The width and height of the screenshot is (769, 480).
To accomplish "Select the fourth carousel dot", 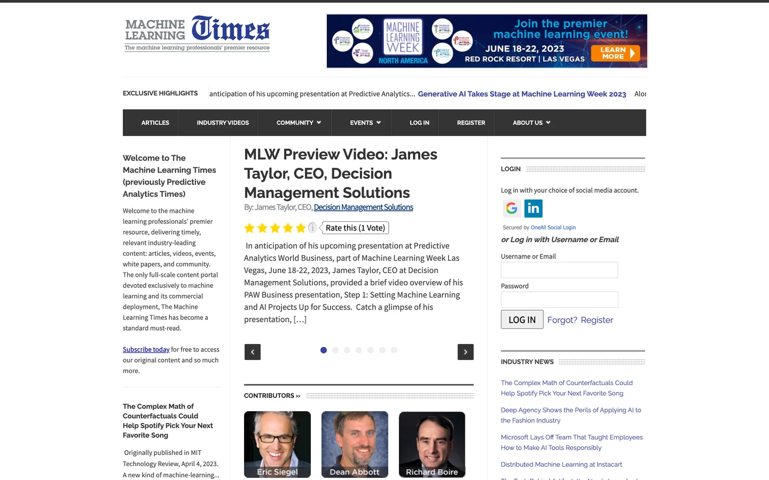I will tap(359, 350).
